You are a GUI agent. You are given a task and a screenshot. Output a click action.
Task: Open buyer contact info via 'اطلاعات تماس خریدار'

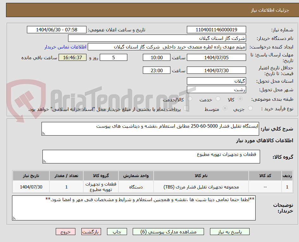(65, 47)
